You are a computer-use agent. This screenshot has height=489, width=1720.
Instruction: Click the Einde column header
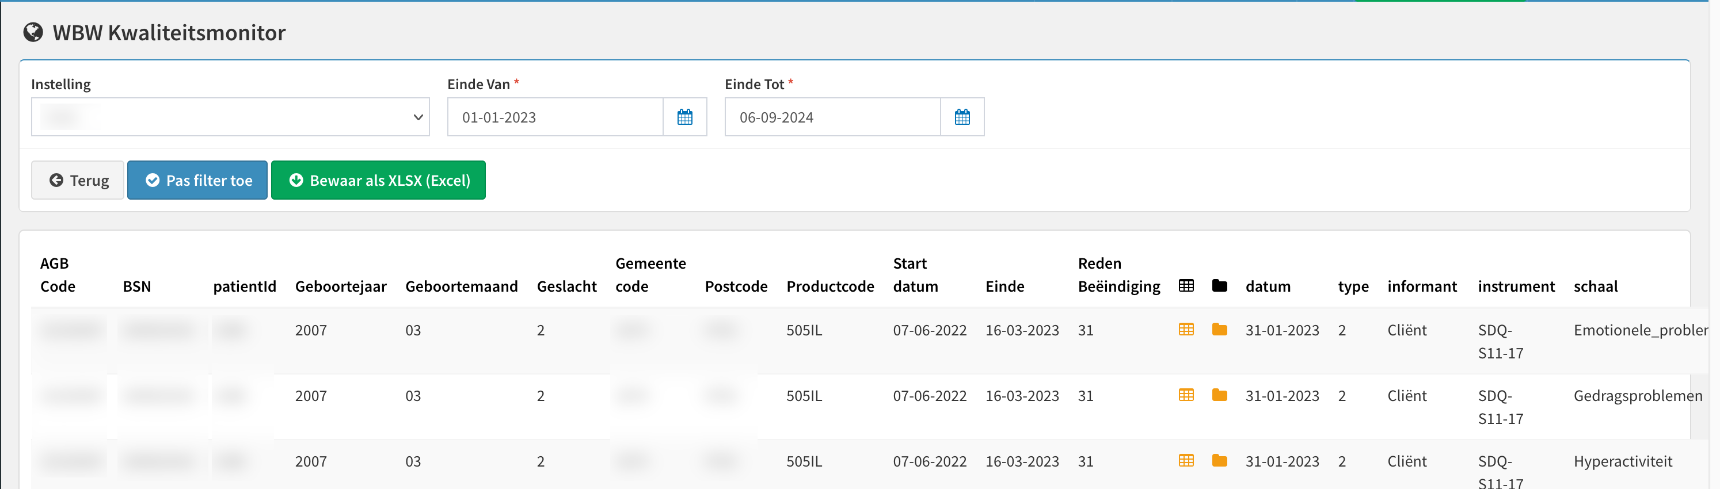coord(1005,286)
